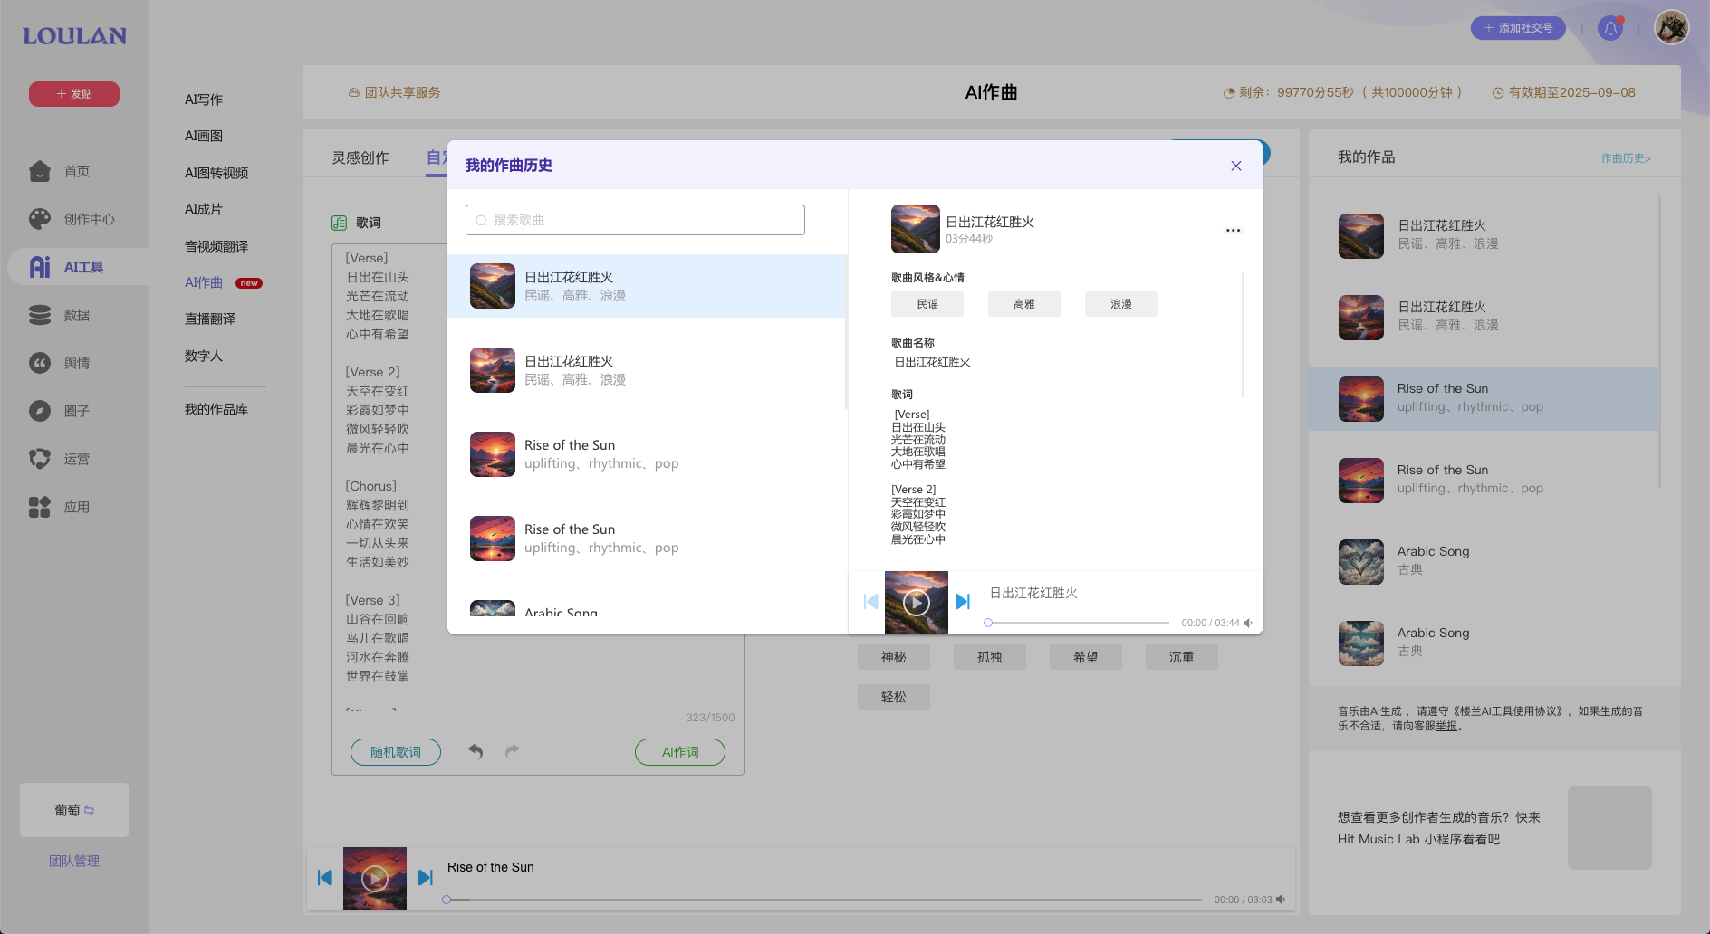Screen dimensions: 1710x934
Task: Click the 数据 sidebar icon
Action: click(x=40, y=314)
